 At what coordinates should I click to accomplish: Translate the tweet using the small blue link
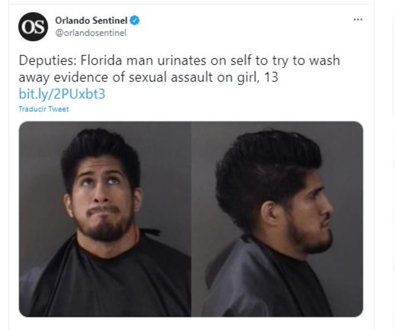coord(43,109)
